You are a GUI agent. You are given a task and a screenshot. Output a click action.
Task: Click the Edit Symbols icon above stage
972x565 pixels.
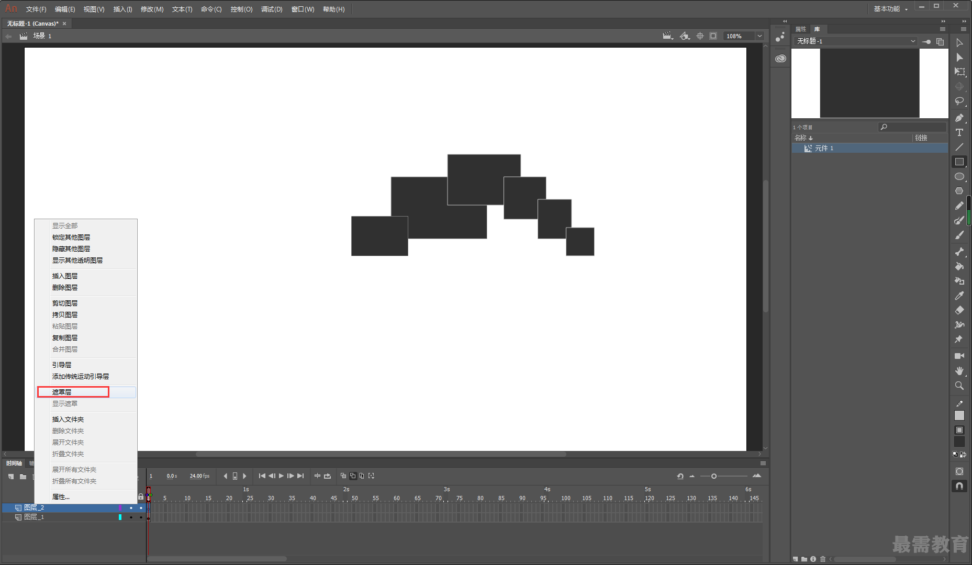coord(685,36)
